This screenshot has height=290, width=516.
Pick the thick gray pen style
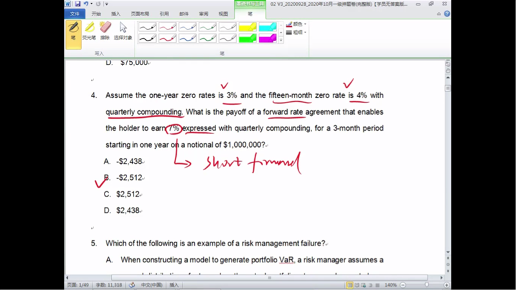(x=228, y=38)
